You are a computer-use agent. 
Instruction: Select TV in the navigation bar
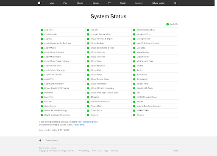pyautogui.click(x=109, y=3)
